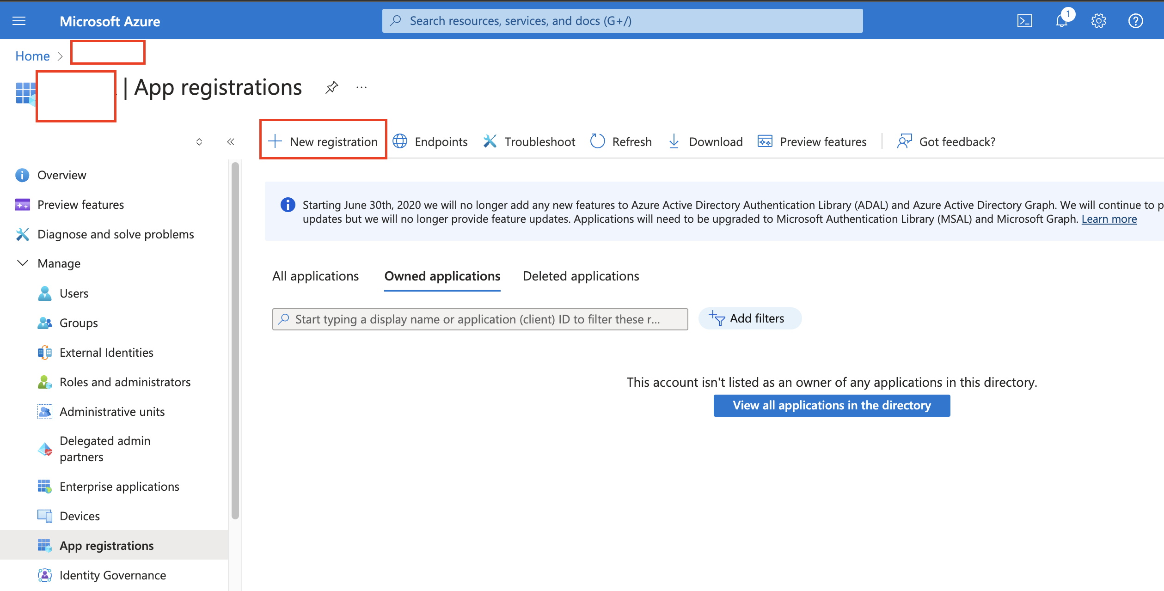The image size is (1164, 591).
Task: Click View all applications in the directory
Action: (x=832, y=405)
